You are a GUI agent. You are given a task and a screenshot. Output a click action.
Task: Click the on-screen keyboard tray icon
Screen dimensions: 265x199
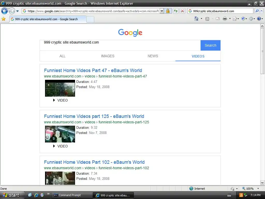click(x=229, y=195)
